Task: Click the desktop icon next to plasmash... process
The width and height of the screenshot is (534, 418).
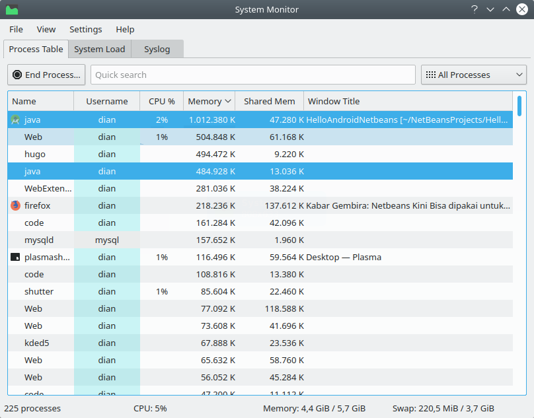Action: coord(15,257)
